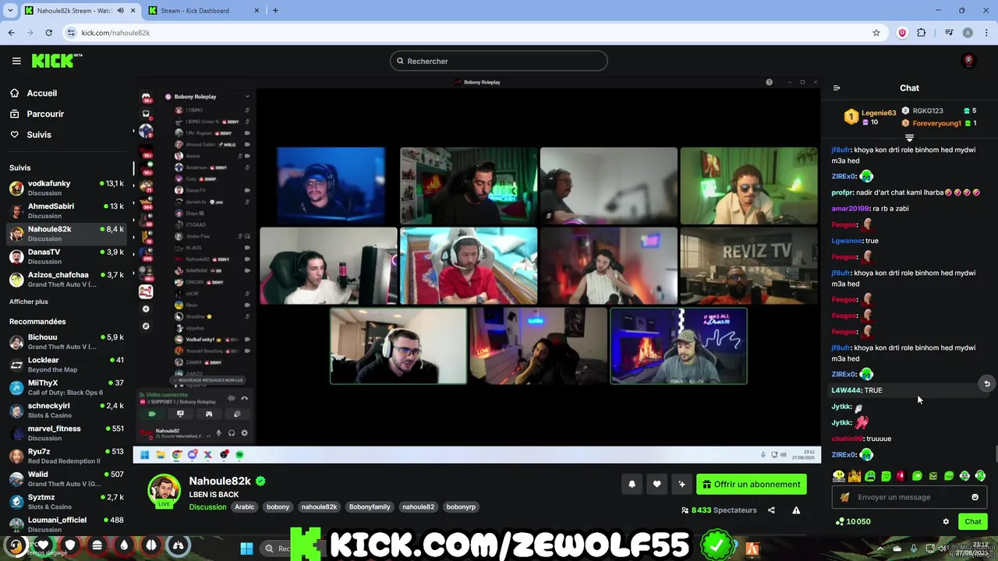Click the bobonyrp tag
This screenshot has height=561, width=998.
tap(461, 507)
